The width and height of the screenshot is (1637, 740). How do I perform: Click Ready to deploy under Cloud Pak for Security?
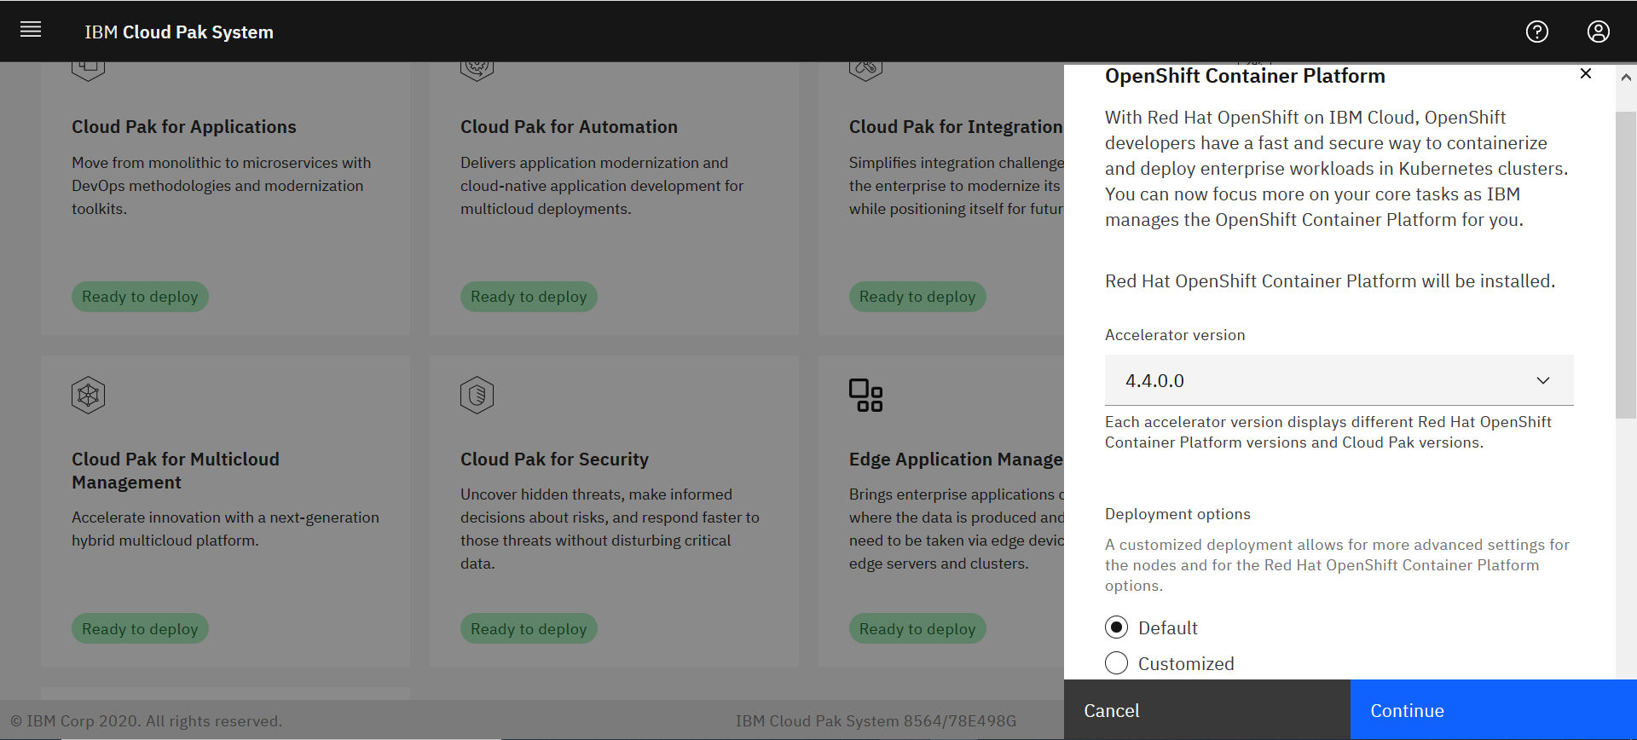click(529, 629)
